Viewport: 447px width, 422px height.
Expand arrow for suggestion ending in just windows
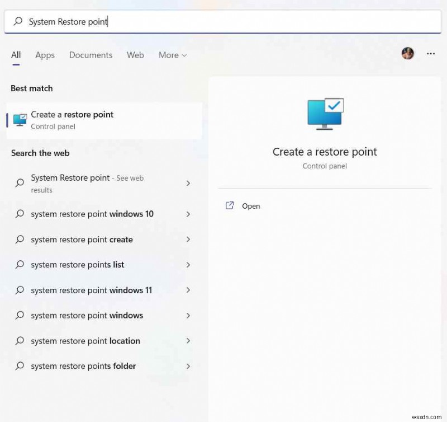pyautogui.click(x=188, y=316)
